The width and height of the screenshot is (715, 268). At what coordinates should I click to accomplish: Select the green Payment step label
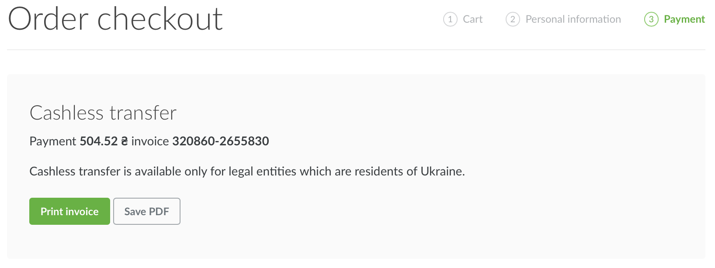click(x=684, y=19)
